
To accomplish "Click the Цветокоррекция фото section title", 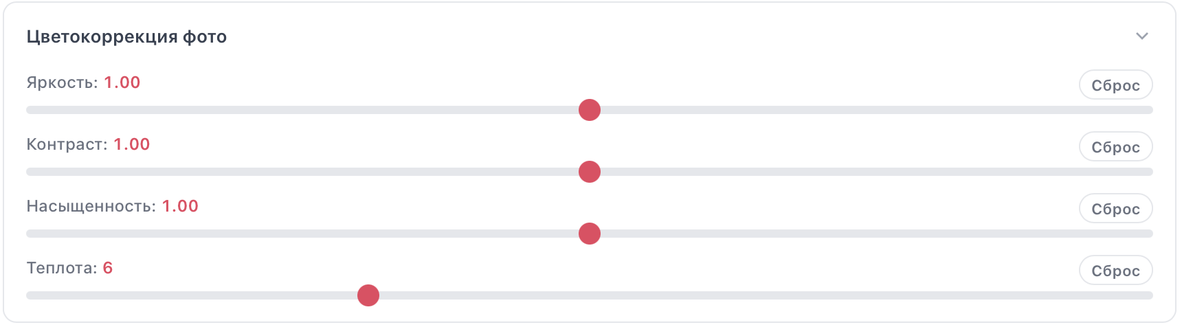I will (126, 37).
